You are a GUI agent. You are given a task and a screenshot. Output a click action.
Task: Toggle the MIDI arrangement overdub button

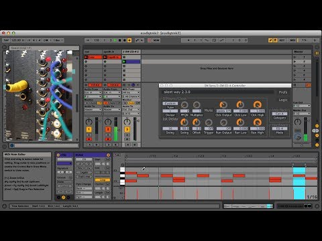pyautogui.click(x=129, y=40)
